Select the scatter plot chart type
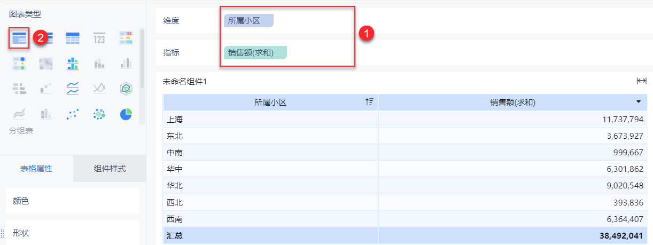The height and width of the screenshot is (245, 653). [73, 114]
